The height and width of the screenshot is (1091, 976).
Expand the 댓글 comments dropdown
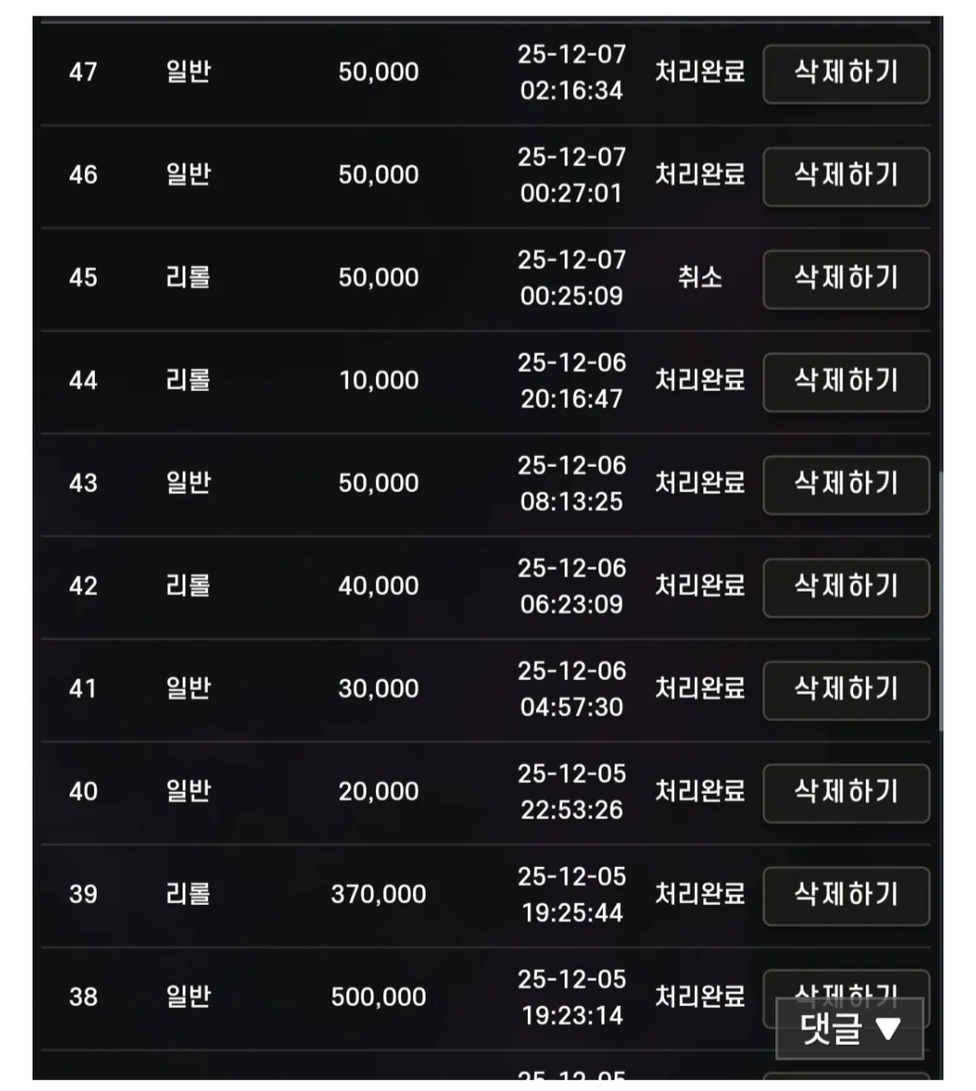point(849,1029)
